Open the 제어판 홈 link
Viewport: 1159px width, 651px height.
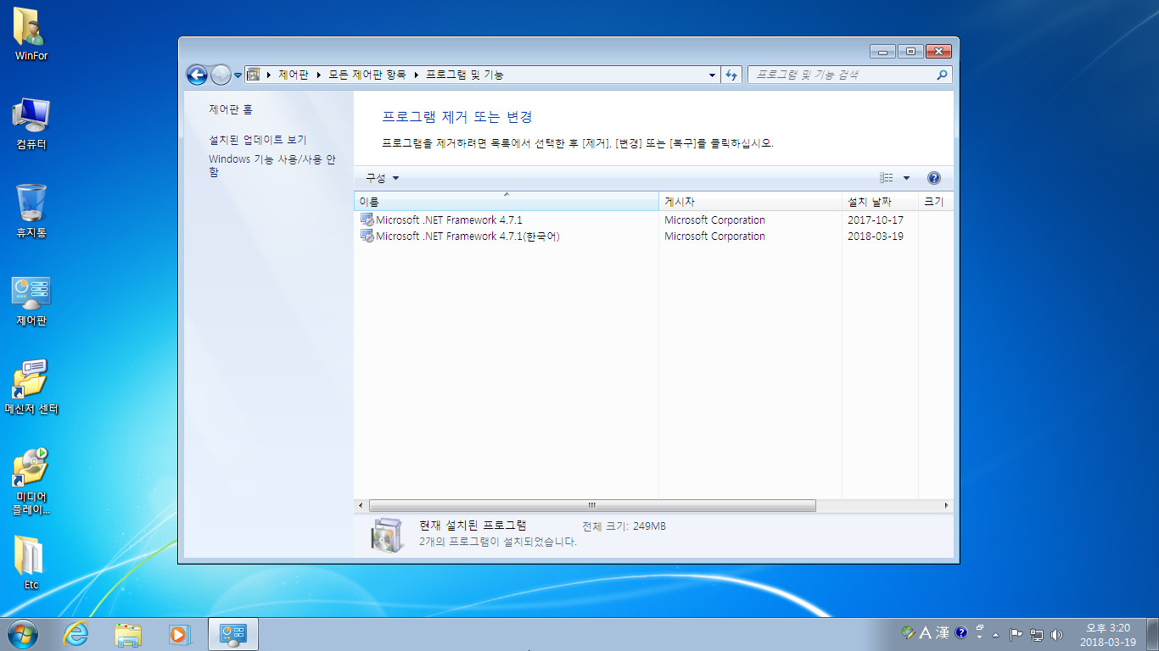click(231, 110)
